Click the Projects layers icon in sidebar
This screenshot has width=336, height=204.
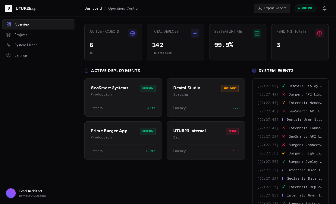[x=9, y=35]
